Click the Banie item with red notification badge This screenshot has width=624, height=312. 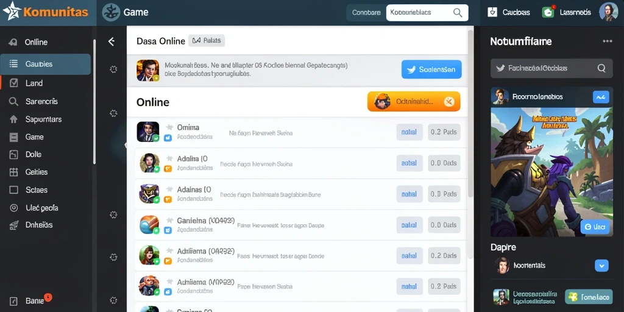pos(34,300)
